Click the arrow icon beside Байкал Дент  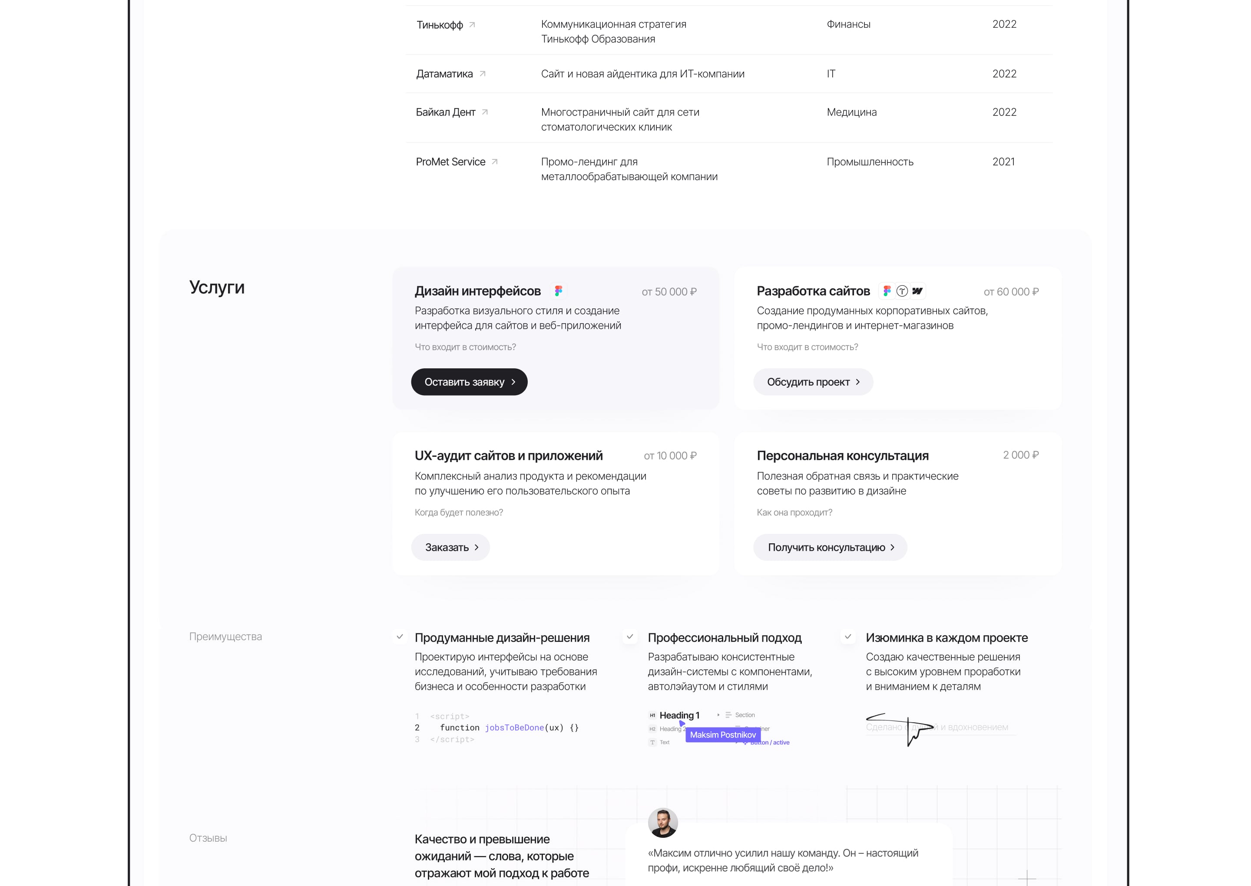coord(484,112)
